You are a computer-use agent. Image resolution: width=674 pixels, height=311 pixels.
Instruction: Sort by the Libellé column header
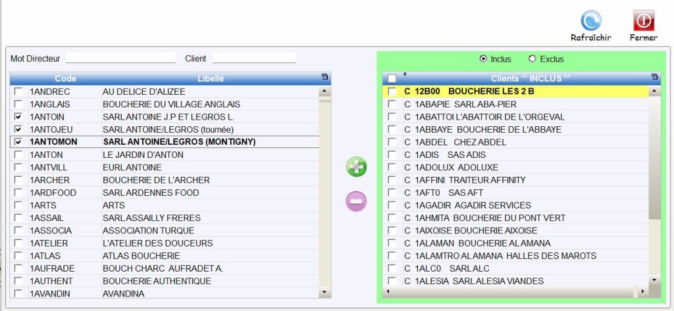pos(211,79)
